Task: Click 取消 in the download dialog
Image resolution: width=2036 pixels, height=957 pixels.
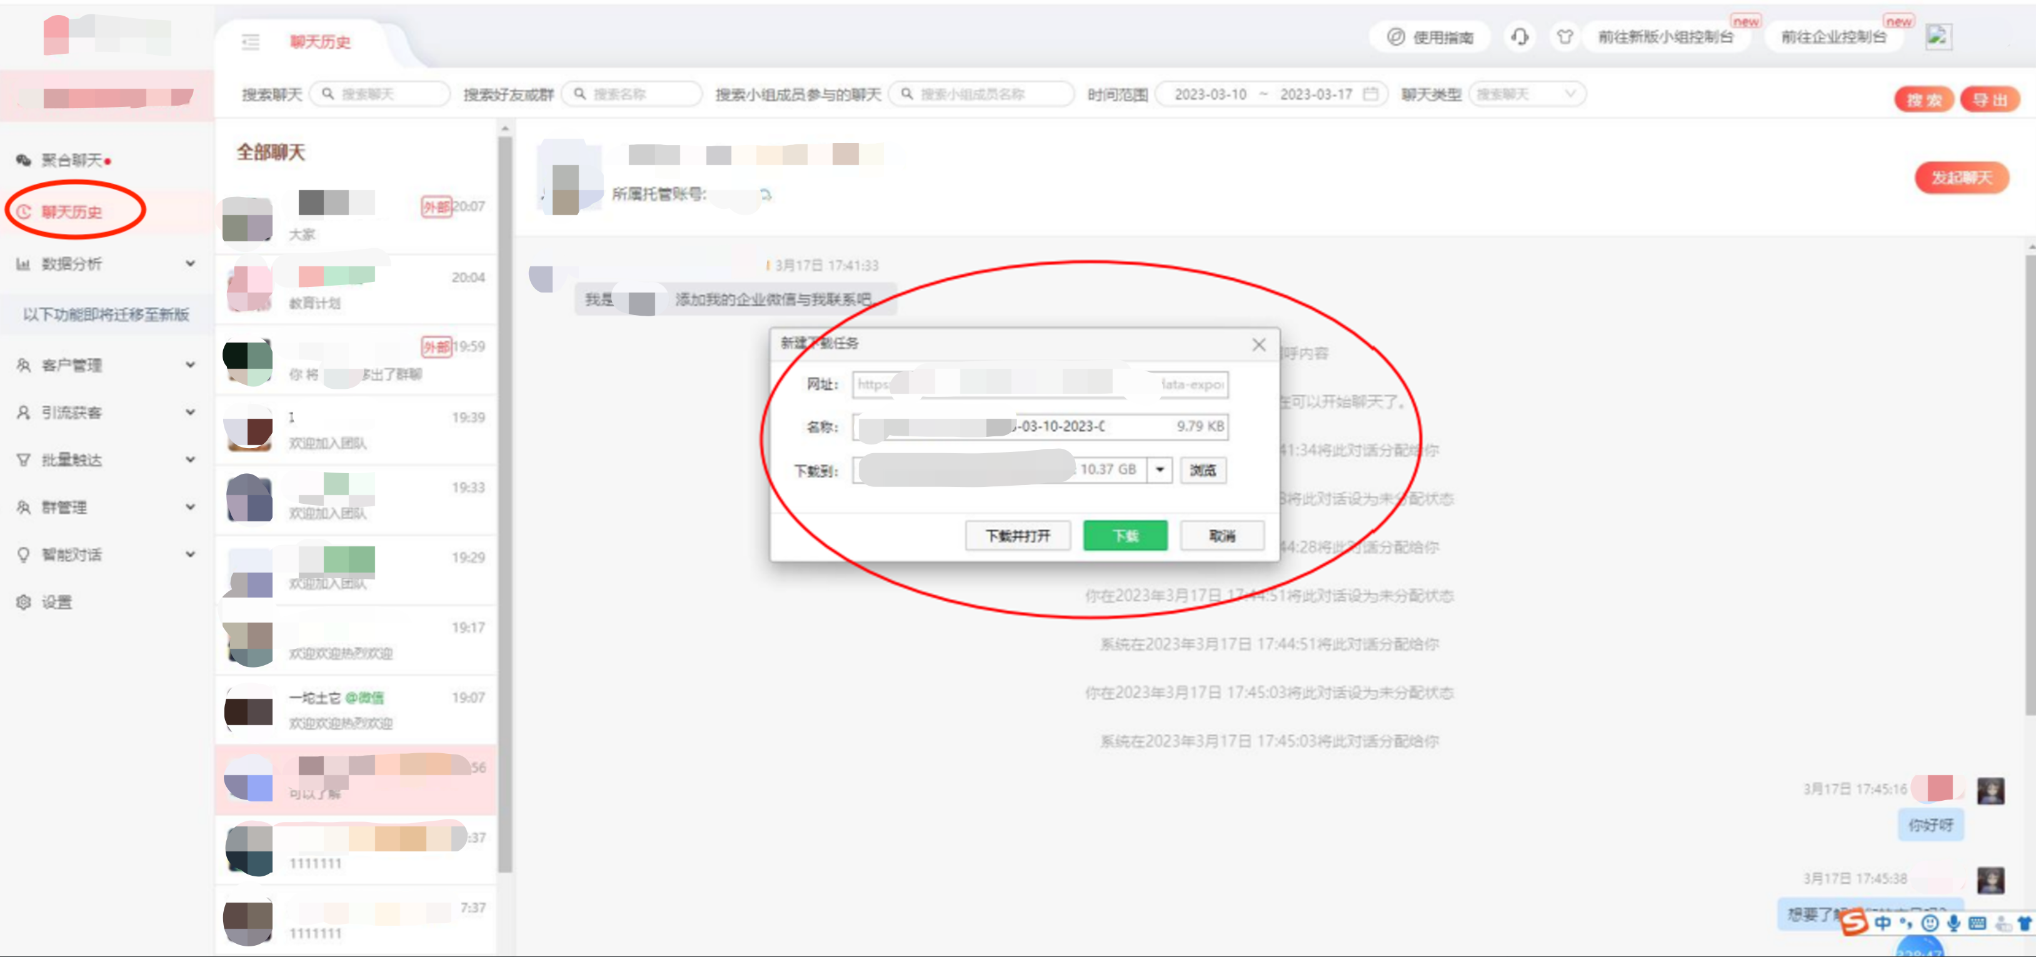Action: [x=1222, y=536]
